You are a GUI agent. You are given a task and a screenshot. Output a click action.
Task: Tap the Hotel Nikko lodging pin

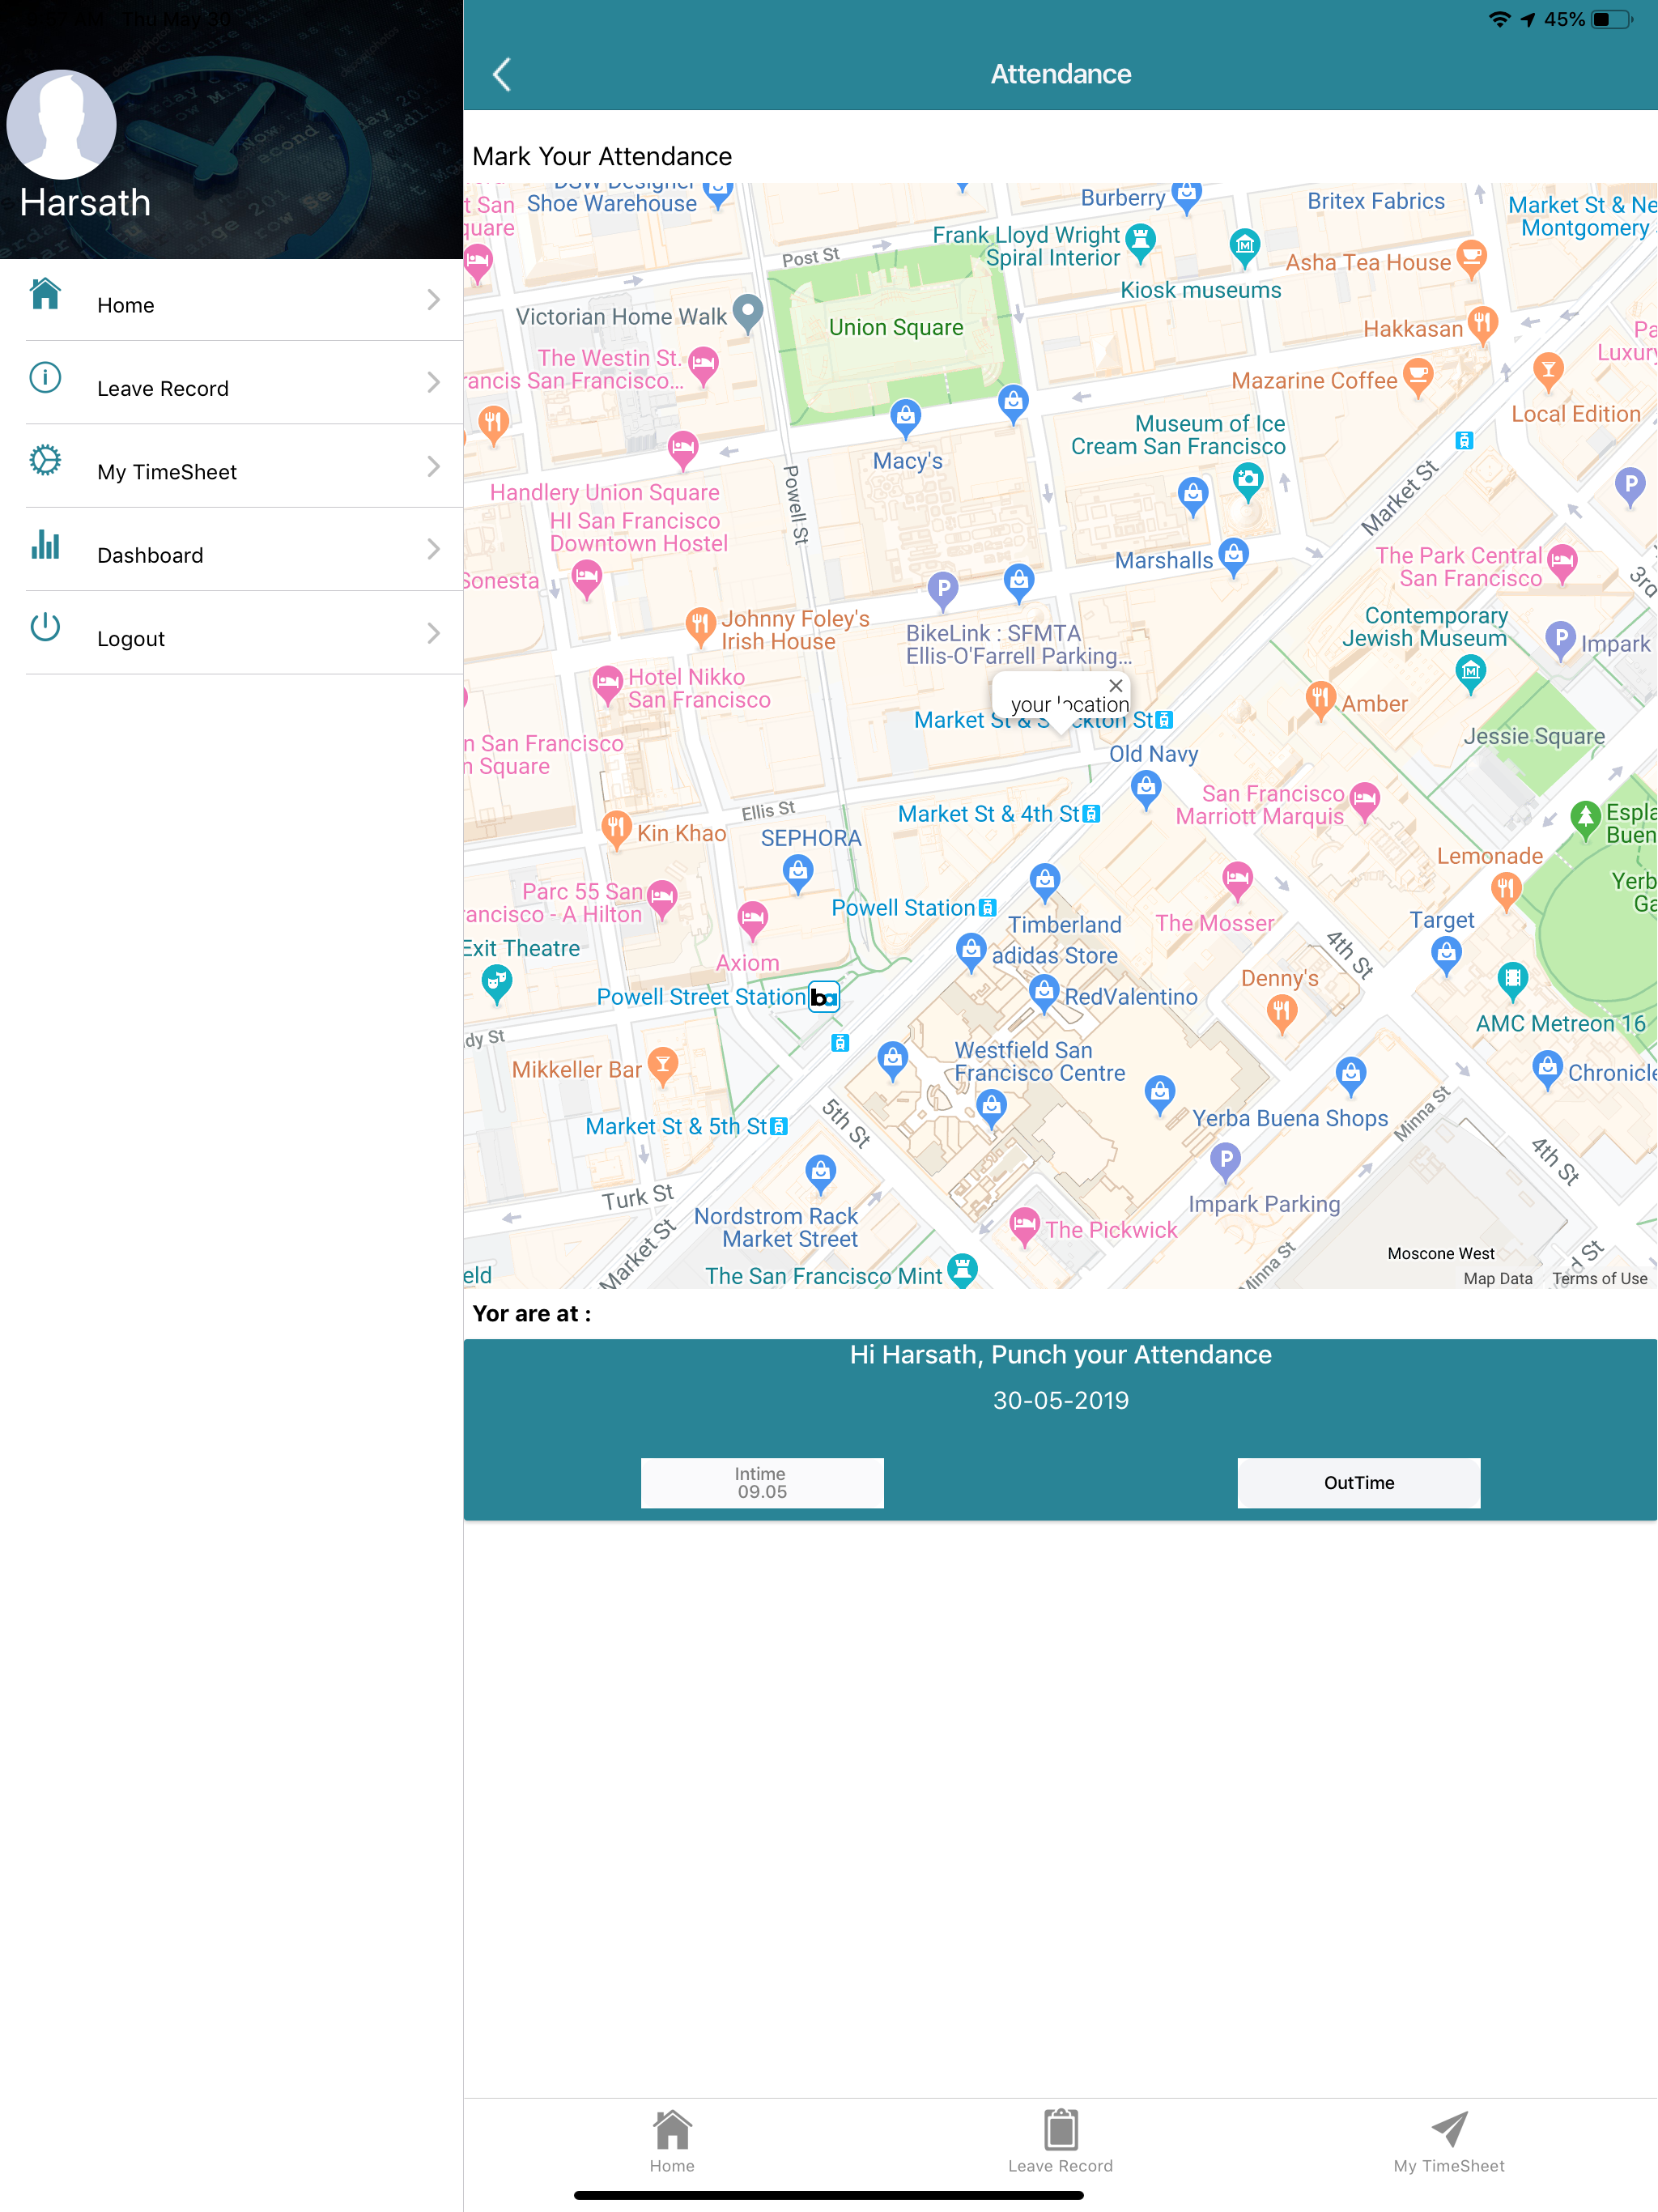click(x=607, y=685)
